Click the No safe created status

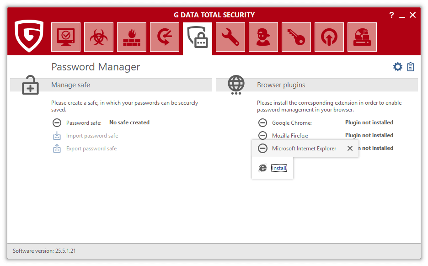129,122
